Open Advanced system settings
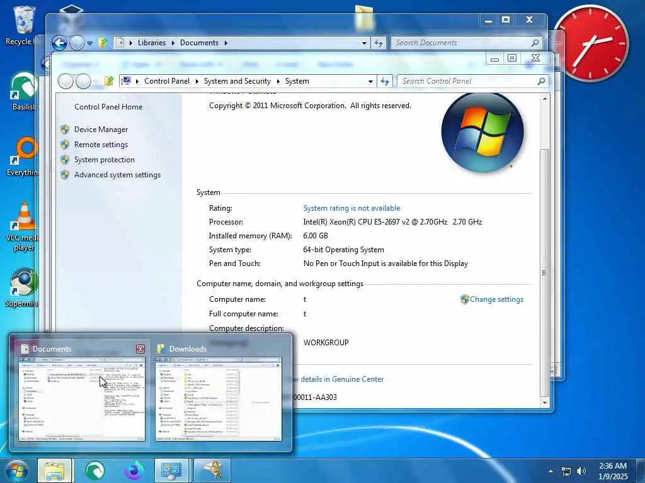645x483 pixels. 117,175
